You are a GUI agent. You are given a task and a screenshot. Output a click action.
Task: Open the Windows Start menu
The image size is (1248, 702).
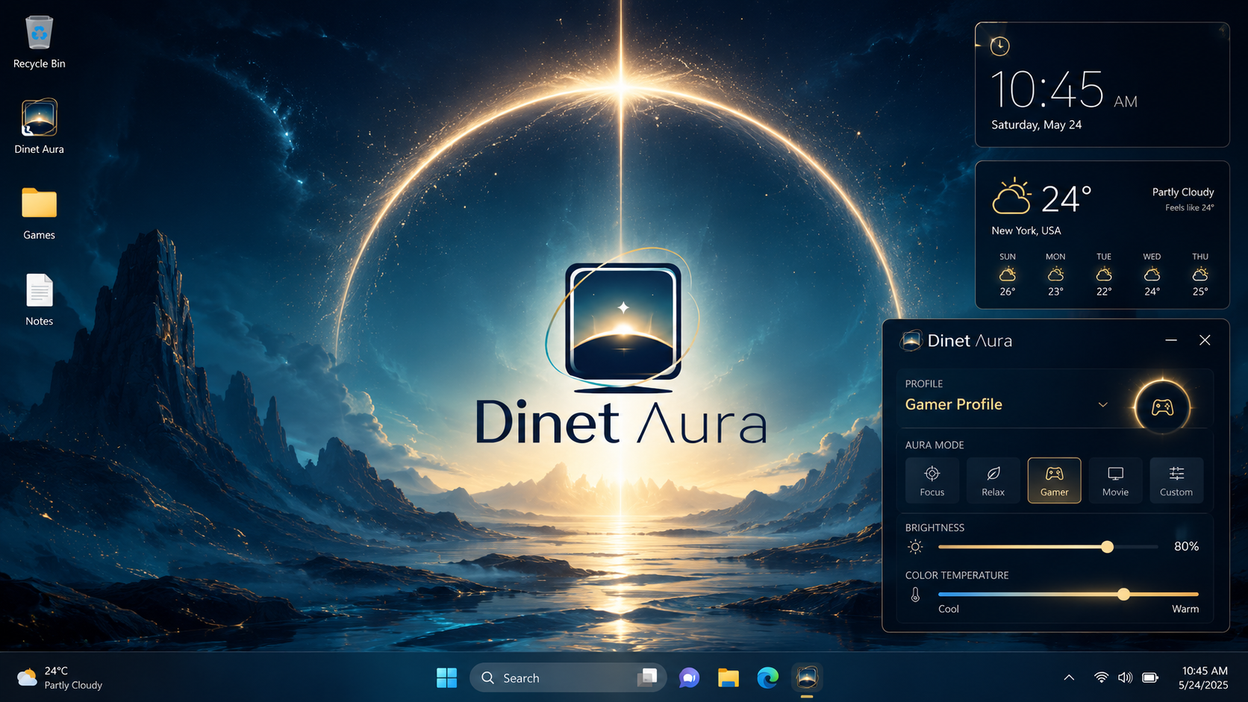pos(446,678)
